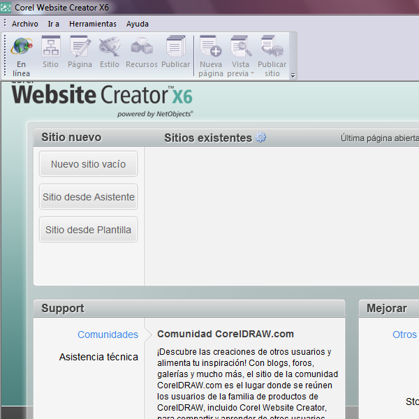Select Asistencia técnica in Support panel
Viewport: 419px width, 419px height.
pyautogui.click(x=98, y=357)
